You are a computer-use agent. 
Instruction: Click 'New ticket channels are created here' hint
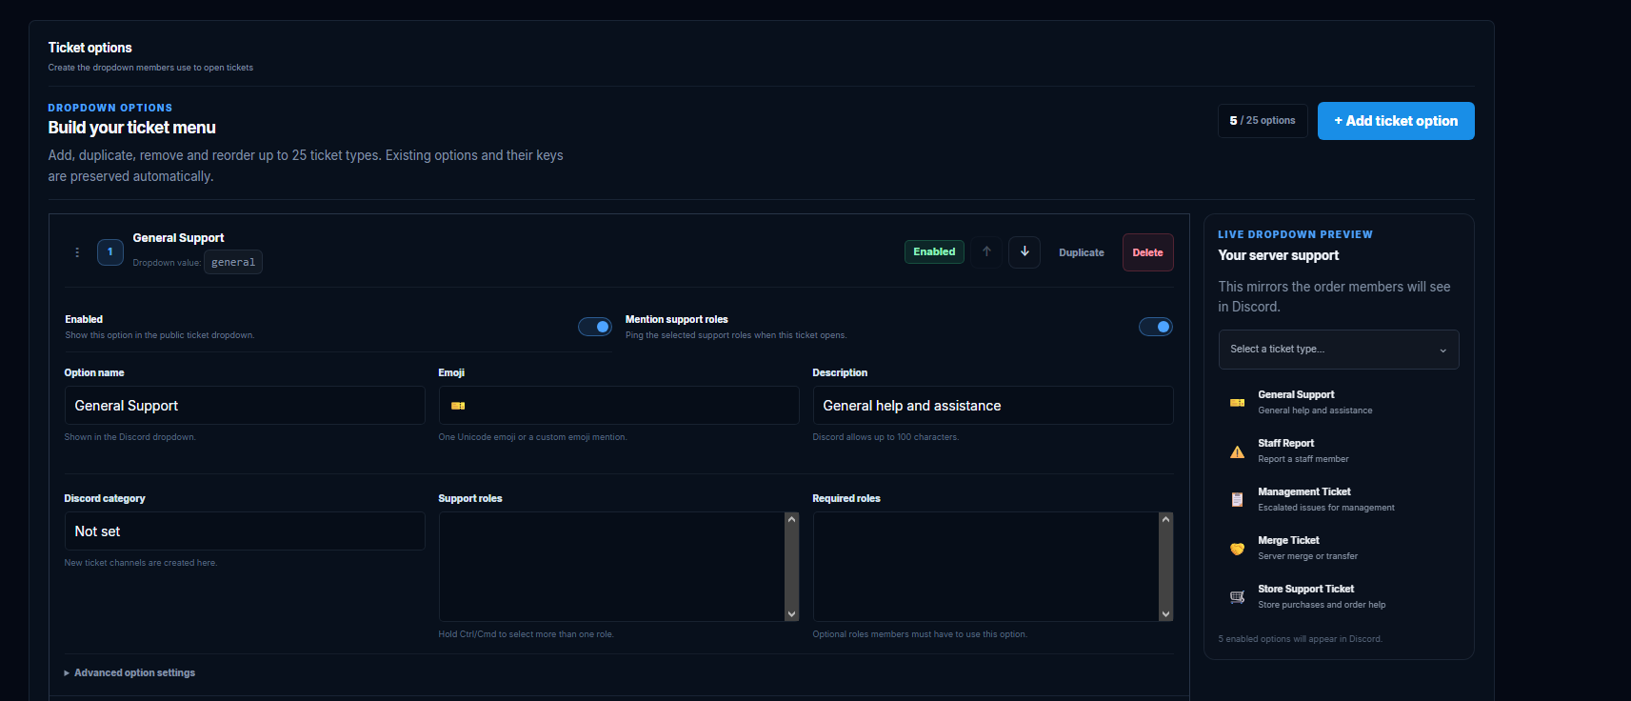coord(141,563)
